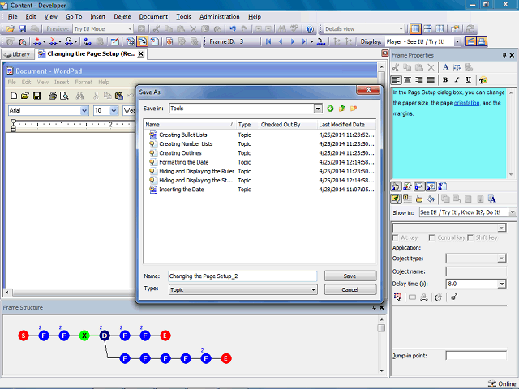Image resolution: width=519 pixels, height=389 pixels.
Task: Click the re-record screenshot magnifier icon
Action: point(23,41)
